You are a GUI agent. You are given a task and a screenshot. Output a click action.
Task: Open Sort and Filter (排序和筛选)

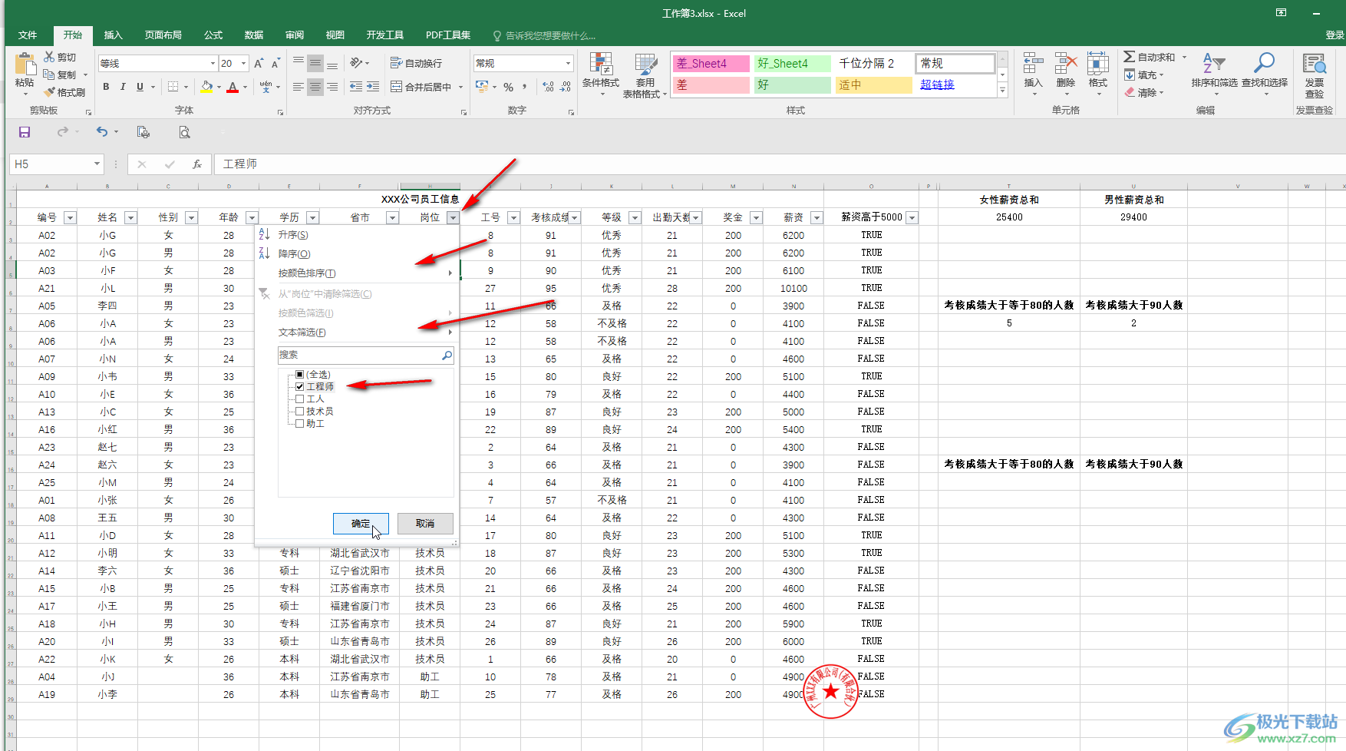(x=1214, y=74)
